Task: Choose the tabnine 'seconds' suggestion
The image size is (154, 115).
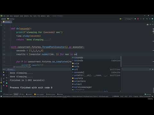Action: (96, 60)
